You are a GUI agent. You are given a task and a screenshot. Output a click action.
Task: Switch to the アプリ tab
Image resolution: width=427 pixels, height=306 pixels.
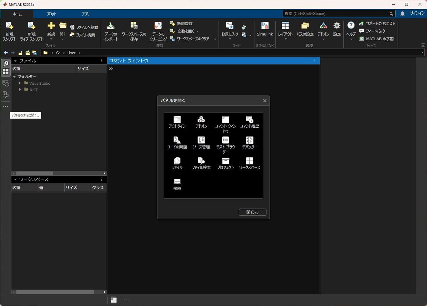coord(85,14)
